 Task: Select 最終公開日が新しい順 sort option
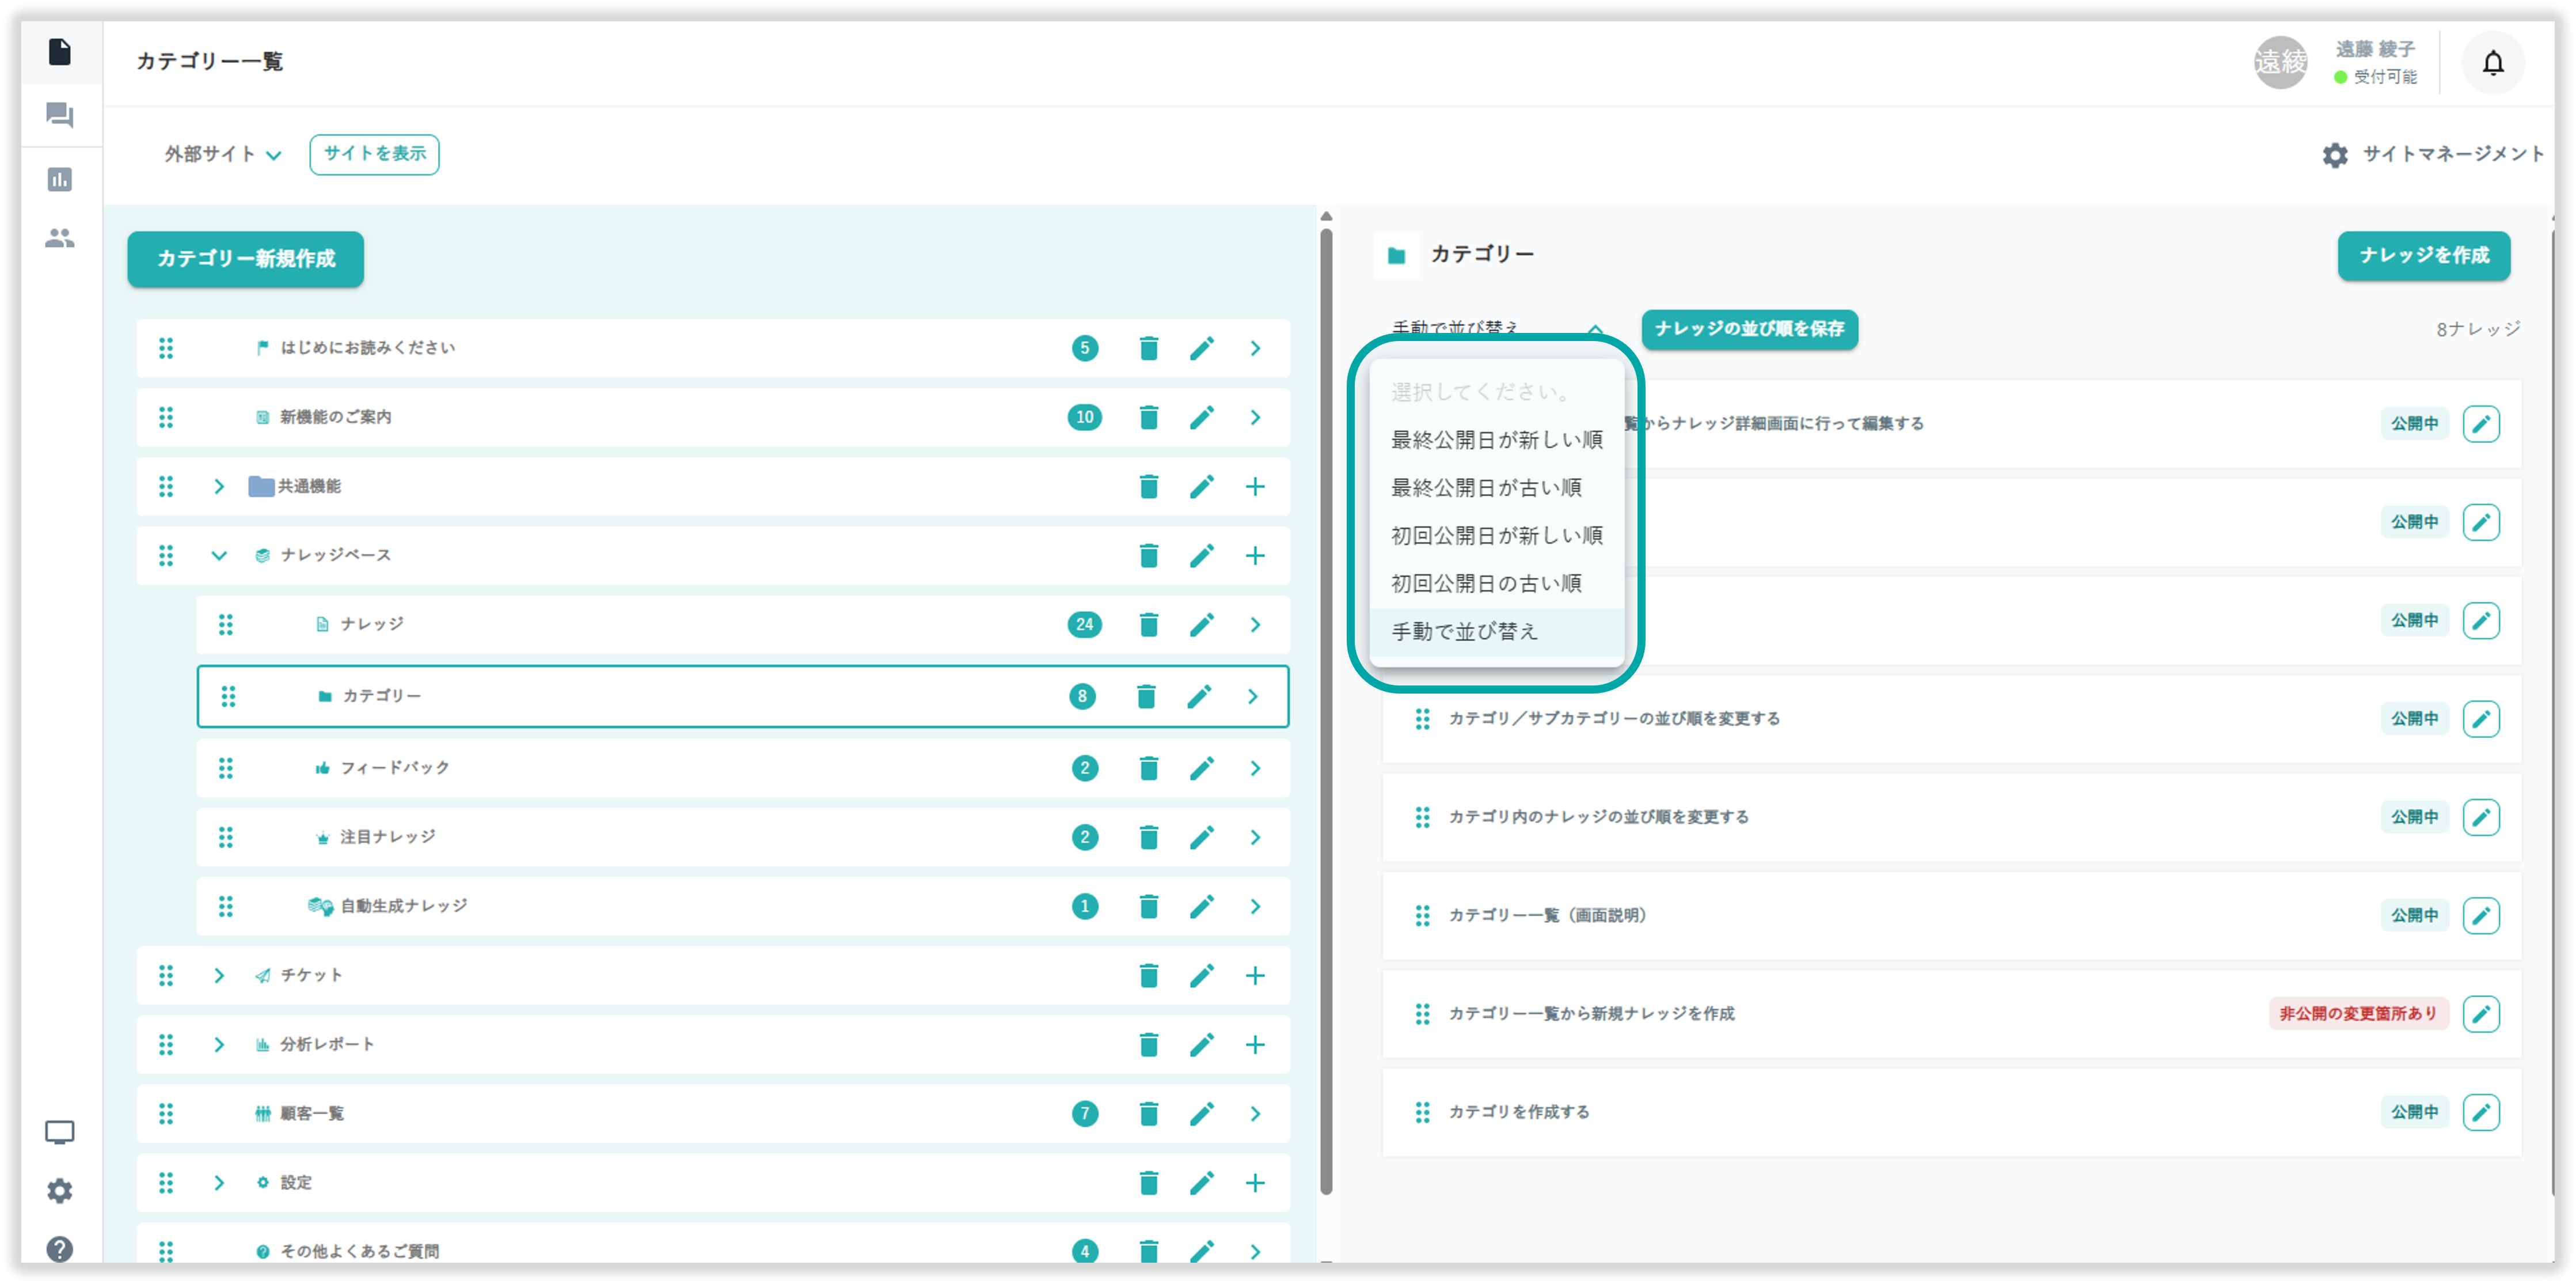(1496, 440)
